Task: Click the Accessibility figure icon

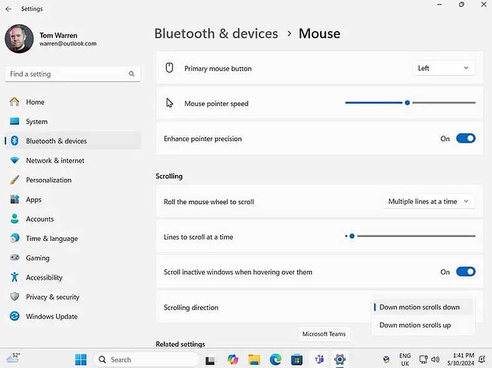Action: point(14,277)
